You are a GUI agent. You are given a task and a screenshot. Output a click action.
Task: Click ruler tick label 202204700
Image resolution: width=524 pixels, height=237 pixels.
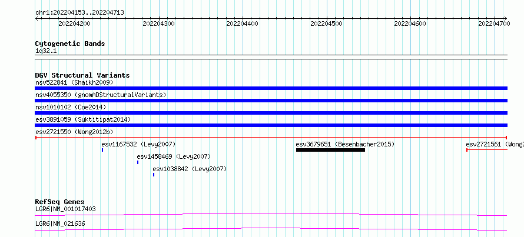494,24
